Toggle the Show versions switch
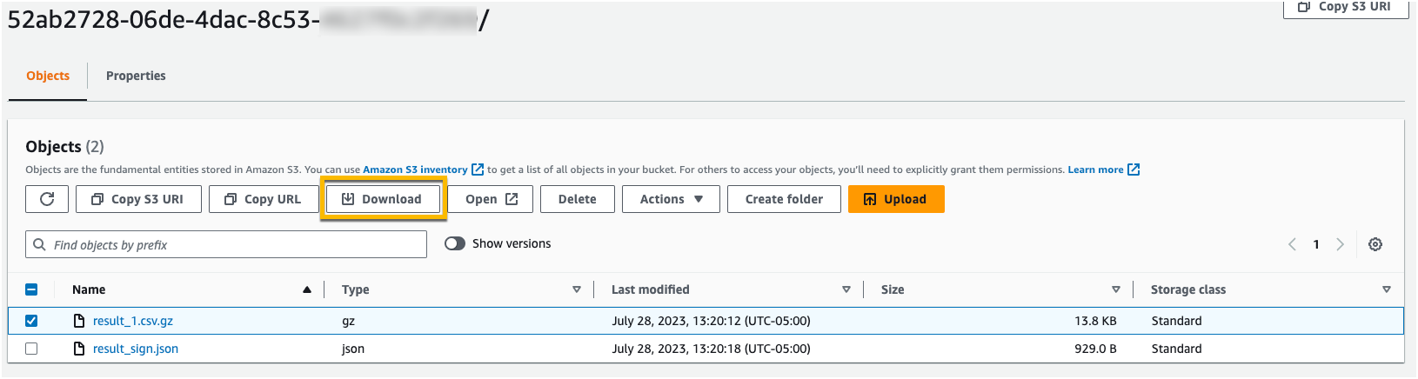Viewport: 1418px width, 379px height. [x=455, y=243]
